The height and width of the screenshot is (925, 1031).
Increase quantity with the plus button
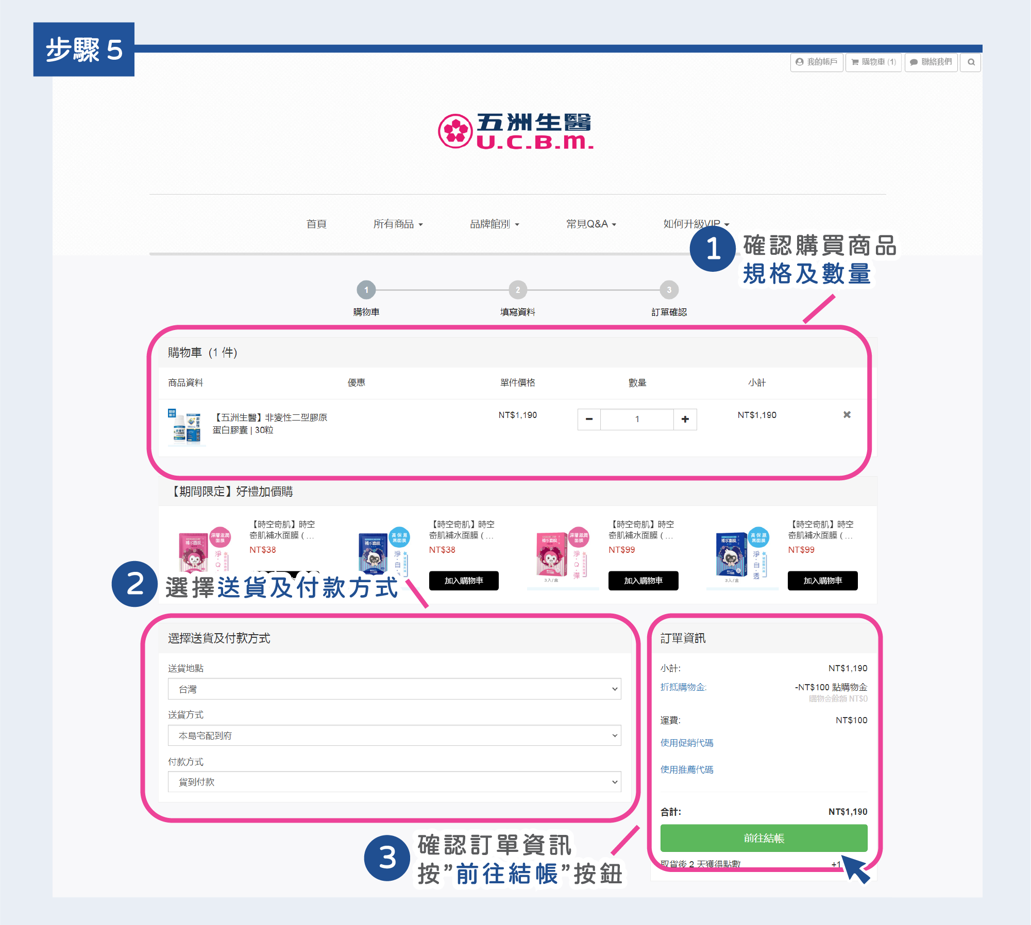(685, 420)
